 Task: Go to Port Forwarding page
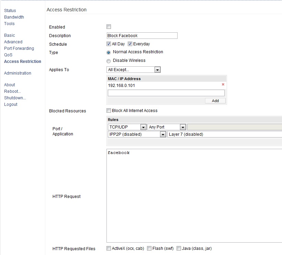pos(19,48)
